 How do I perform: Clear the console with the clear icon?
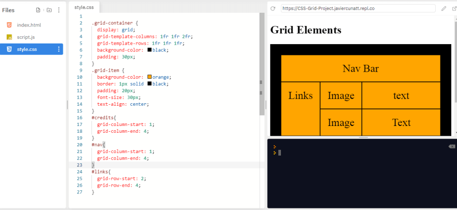[451, 146]
